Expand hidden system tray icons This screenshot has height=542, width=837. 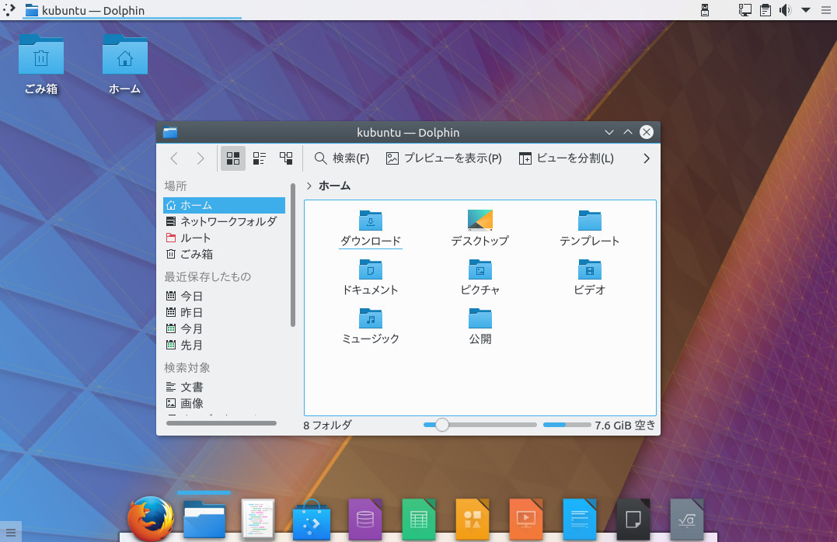[x=806, y=10]
